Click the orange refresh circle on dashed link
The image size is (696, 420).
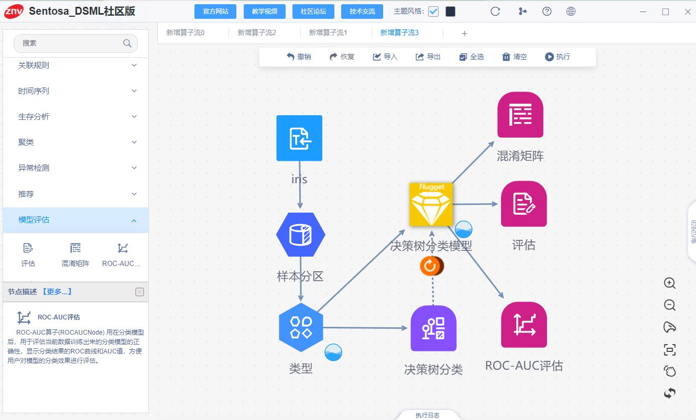coord(431,266)
